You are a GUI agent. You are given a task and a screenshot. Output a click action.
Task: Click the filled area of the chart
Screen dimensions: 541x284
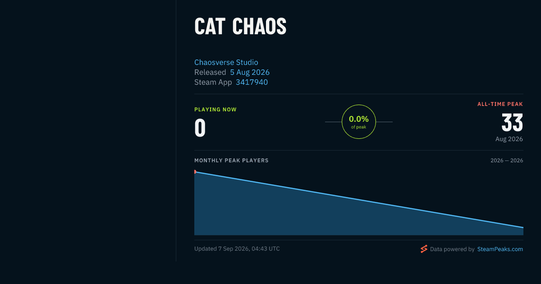pyautogui.click(x=316, y=216)
